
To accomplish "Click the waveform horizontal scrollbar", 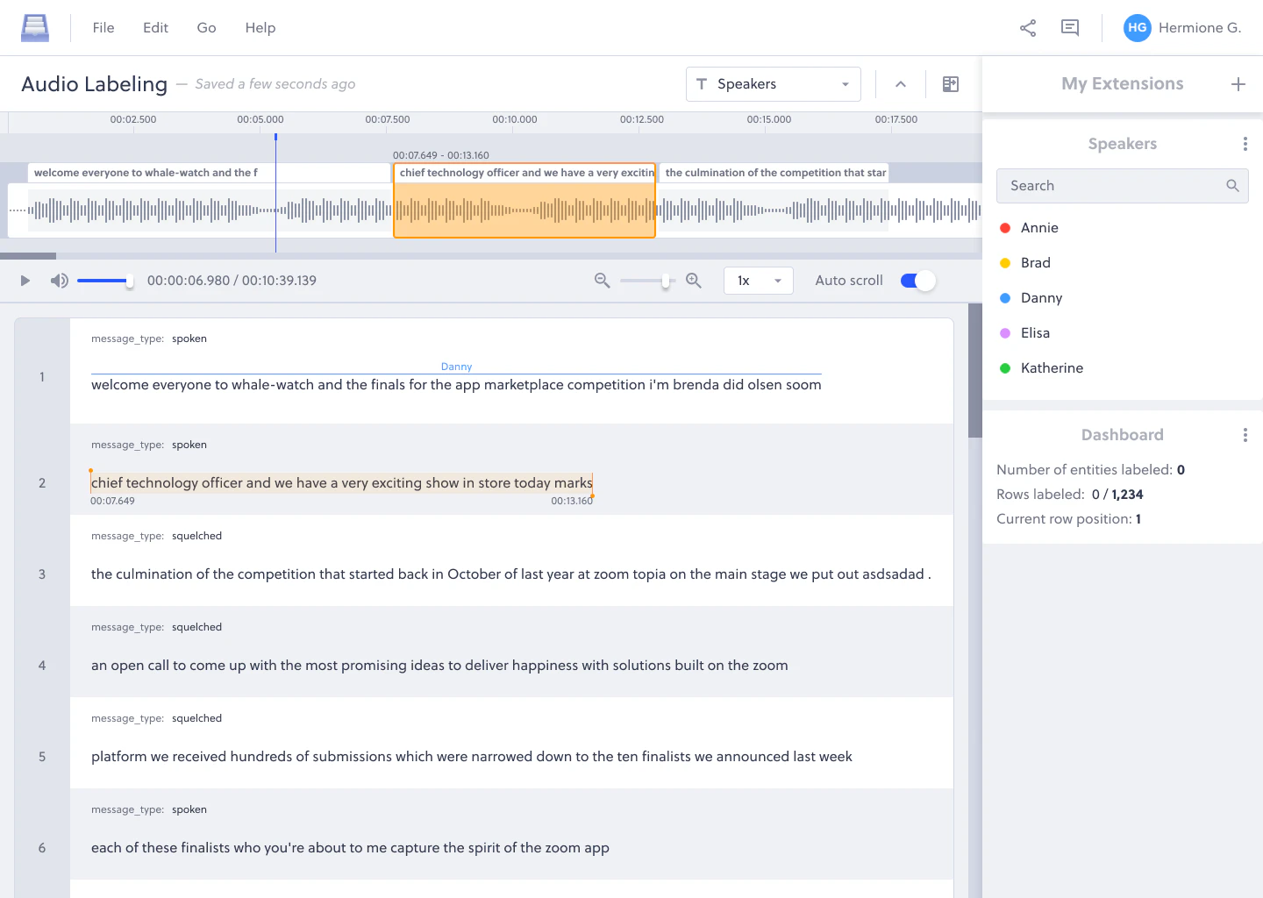I will pyautogui.click(x=28, y=256).
